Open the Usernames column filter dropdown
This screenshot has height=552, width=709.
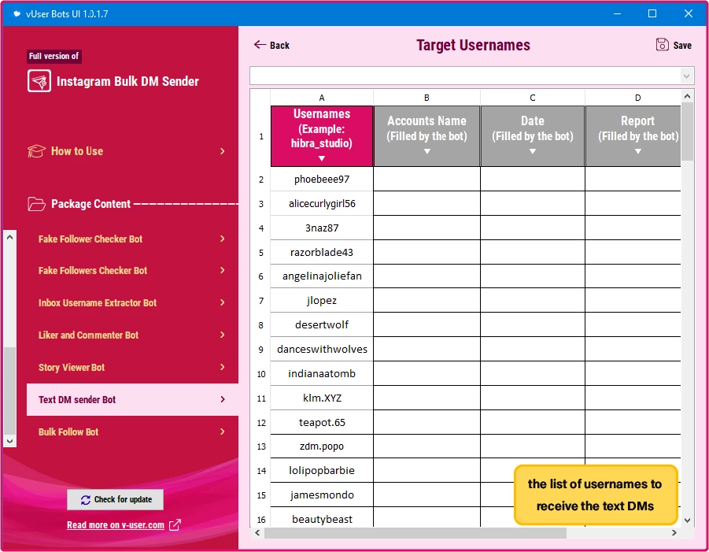click(x=322, y=159)
